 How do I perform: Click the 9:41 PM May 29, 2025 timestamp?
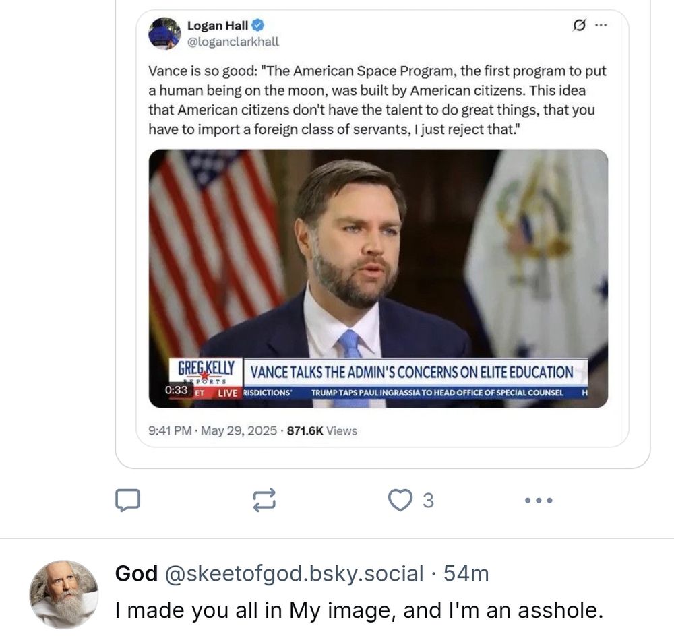click(212, 430)
